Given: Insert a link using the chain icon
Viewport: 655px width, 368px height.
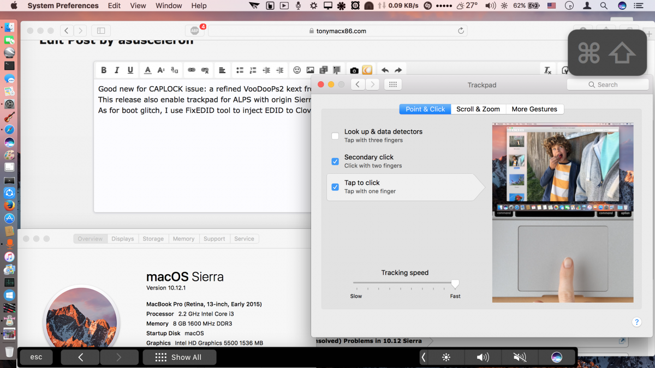Looking at the screenshot, I should [192, 70].
